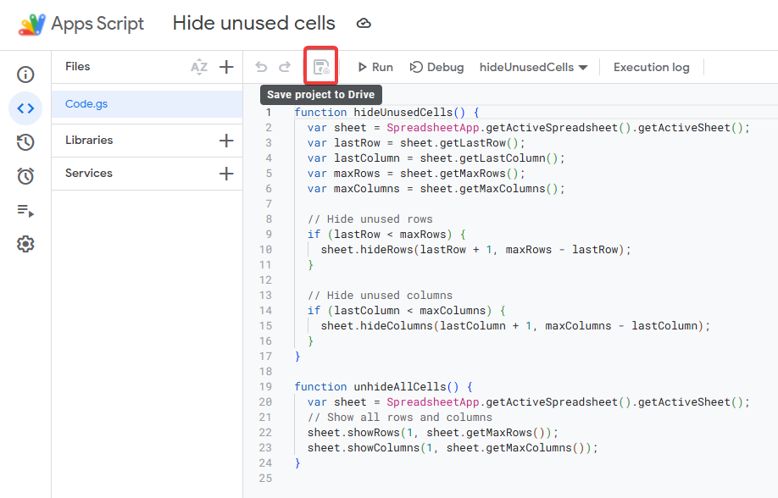
Task: Add a library with plus icon
Action: pos(226,141)
